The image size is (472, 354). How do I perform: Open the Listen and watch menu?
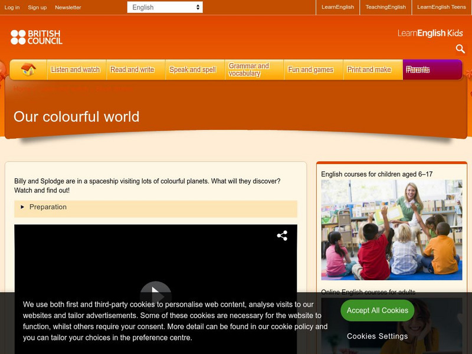pos(77,70)
